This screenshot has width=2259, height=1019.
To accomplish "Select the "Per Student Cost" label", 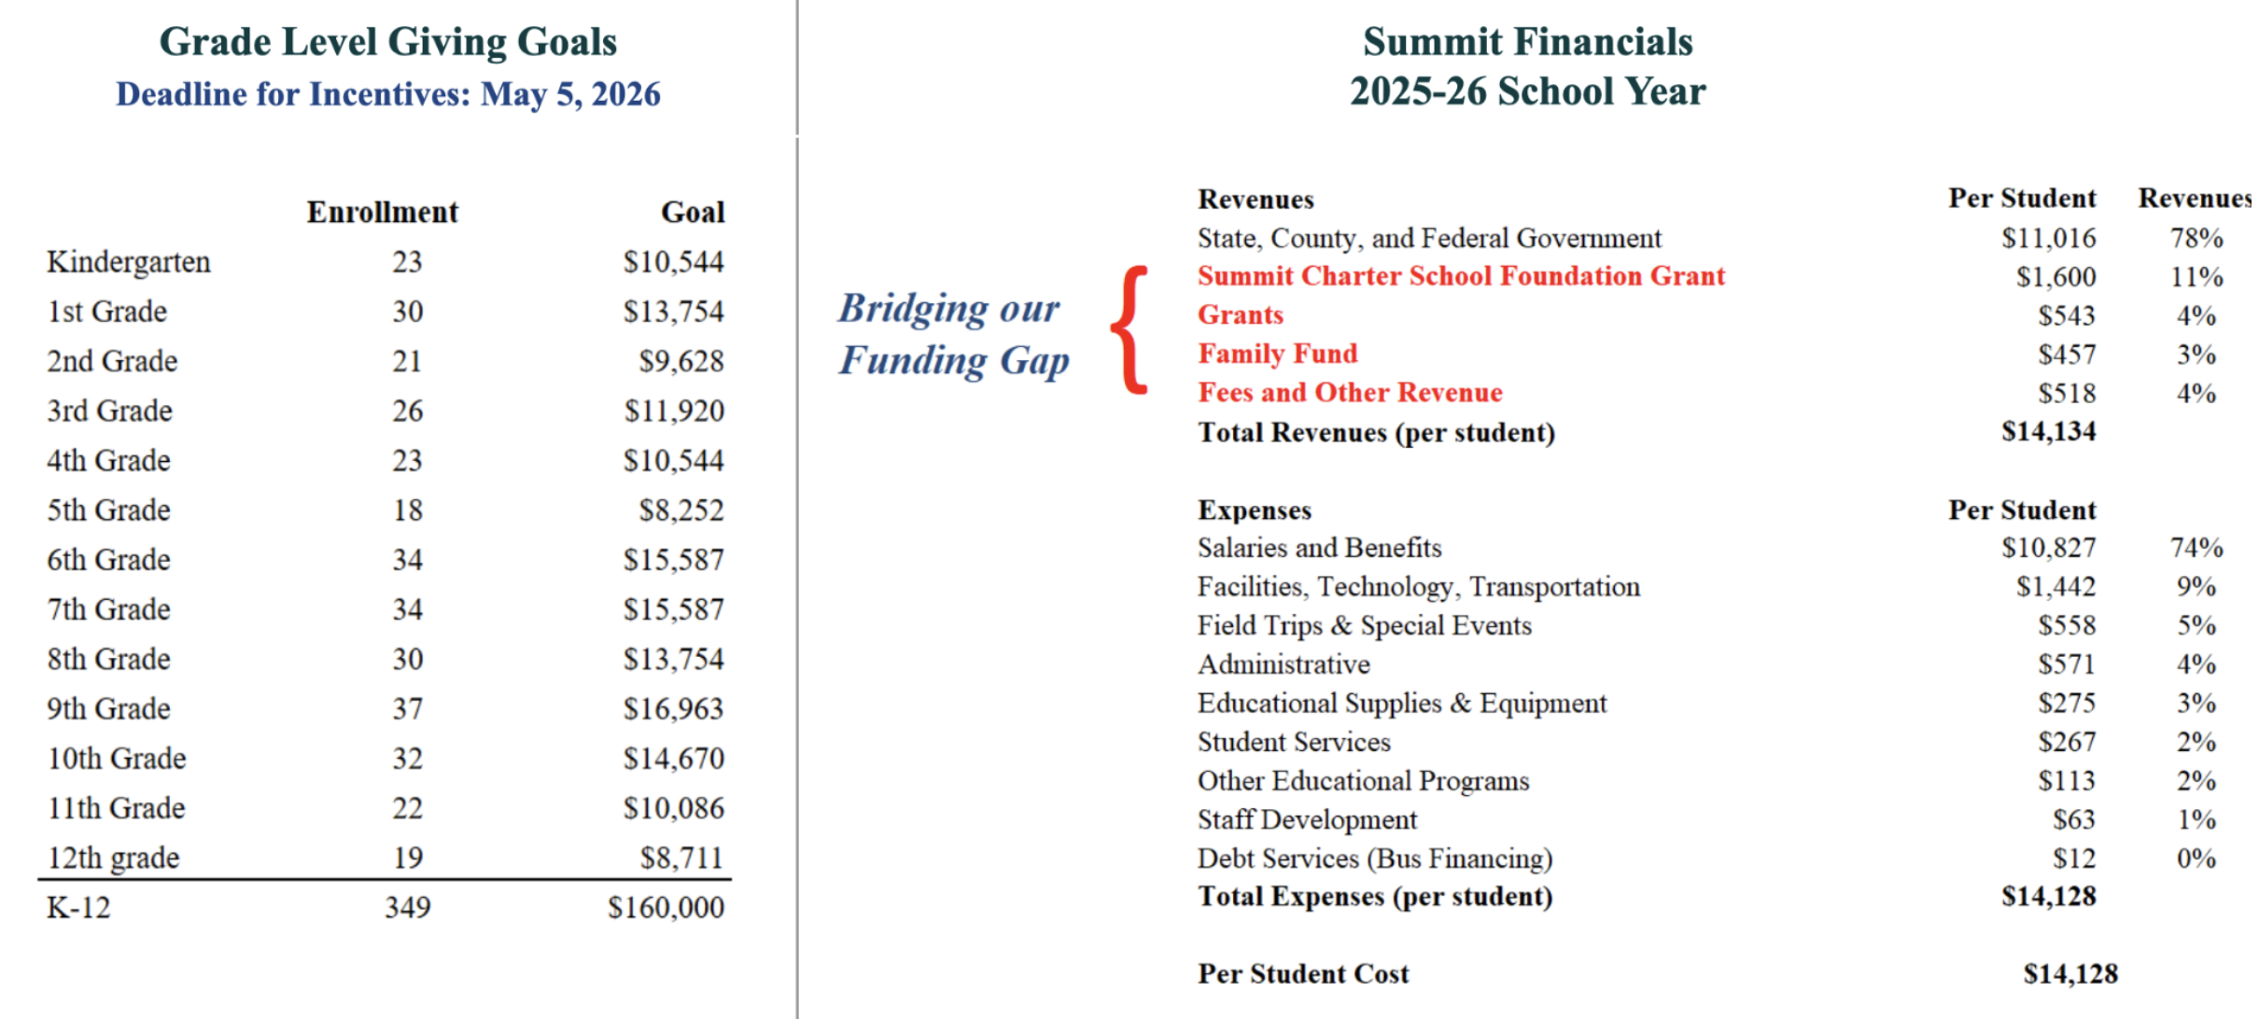I will (1303, 974).
